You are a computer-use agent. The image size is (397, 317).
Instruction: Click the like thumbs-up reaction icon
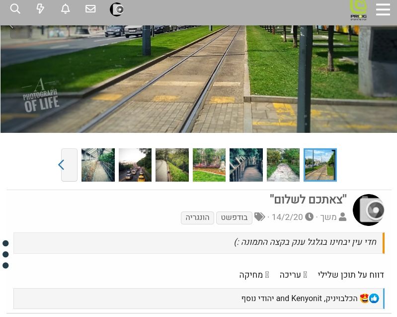tap(374, 299)
